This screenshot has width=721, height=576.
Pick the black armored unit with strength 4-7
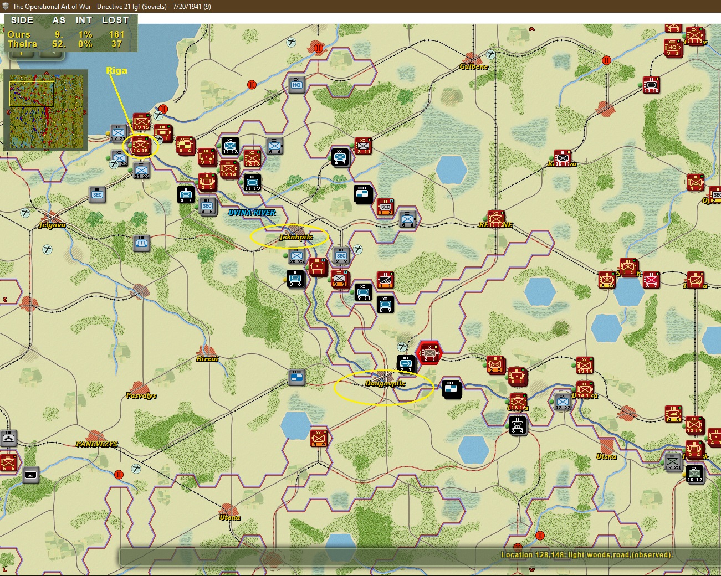pyautogui.click(x=186, y=194)
